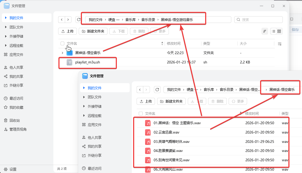302x173 pixels.
Task: Open 最近访问 in the rear window's sidebar
Action: (16, 98)
